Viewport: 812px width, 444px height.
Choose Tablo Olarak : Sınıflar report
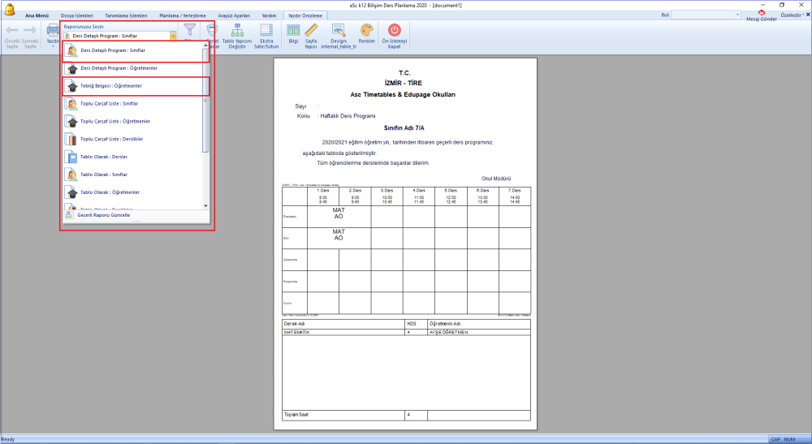coord(133,175)
